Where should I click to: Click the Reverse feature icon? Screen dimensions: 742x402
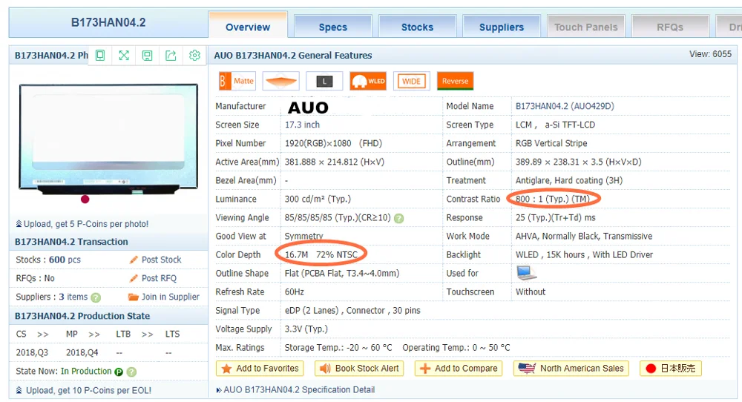[455, 81]
